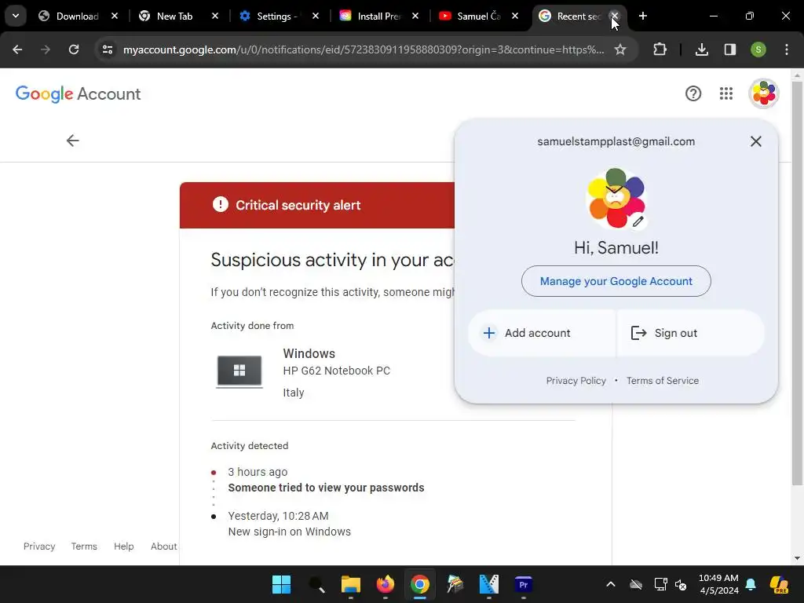The image size is (804, 603).
Task: Click Chrome icon in taskbar
Action: (419, 584)
